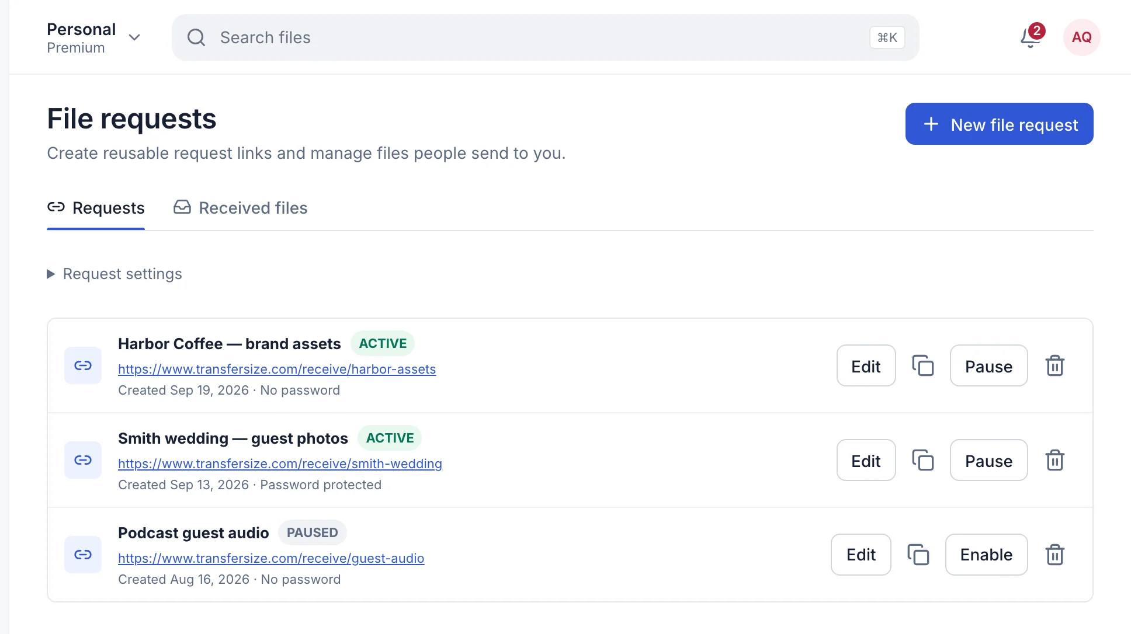Enable the Podcast guest audio request
Image resolution: width=1131 pixels, height=634 pixels.
(986, 555)
